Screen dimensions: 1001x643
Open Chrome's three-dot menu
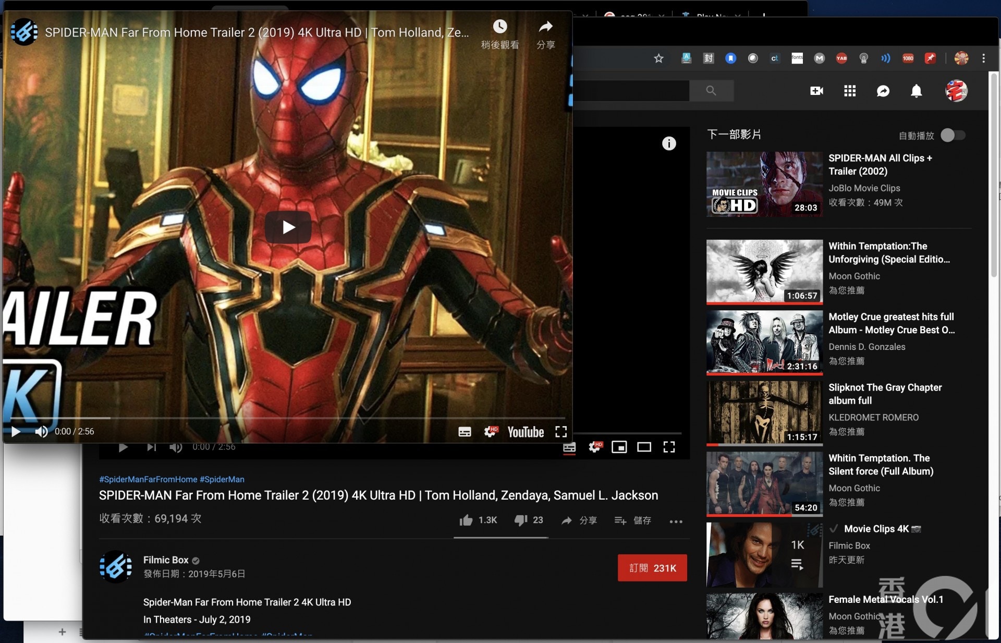tap(984, 58)
